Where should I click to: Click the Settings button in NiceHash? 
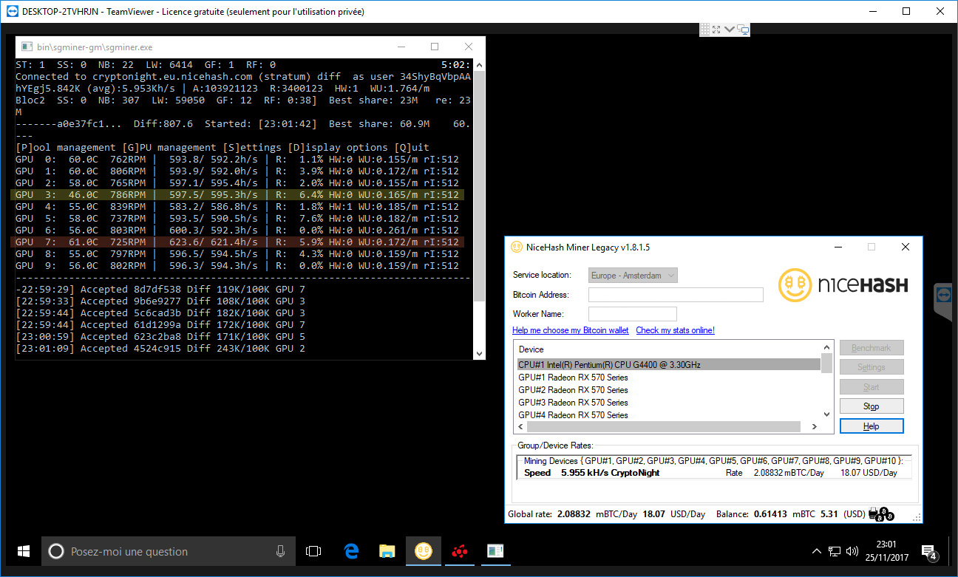tap(872, 367)
